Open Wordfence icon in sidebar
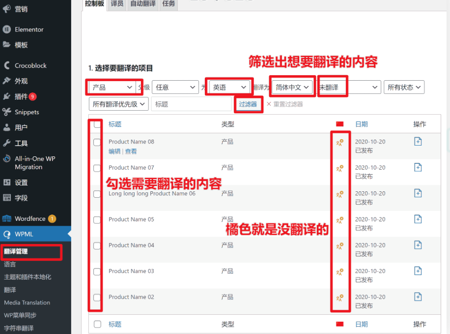This screenshot has height=334, width=450. pos(6,219)
